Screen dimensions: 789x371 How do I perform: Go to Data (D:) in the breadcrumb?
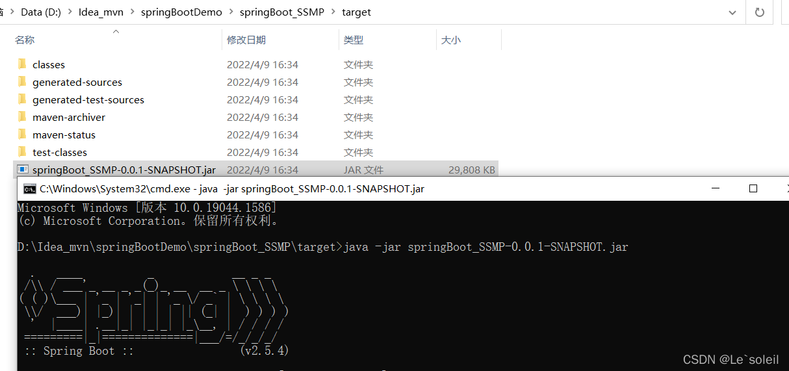coord(40,12)
